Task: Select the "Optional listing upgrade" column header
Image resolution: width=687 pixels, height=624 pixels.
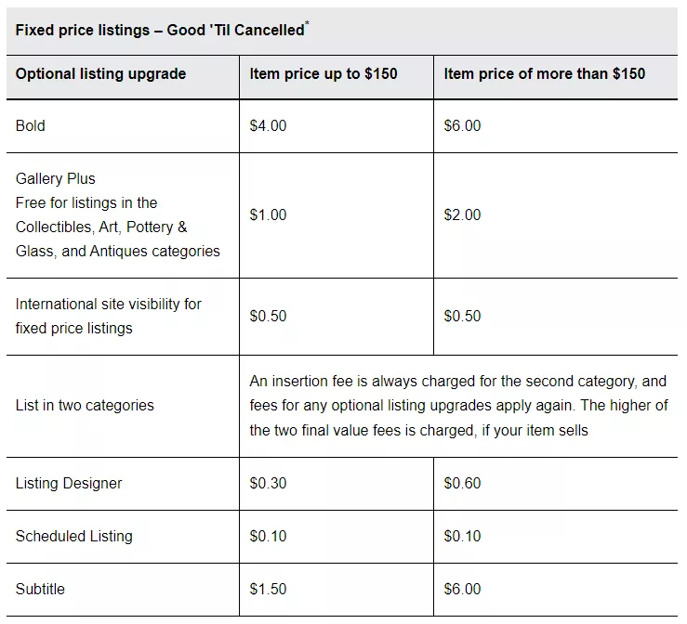Action: click(100, 74)
